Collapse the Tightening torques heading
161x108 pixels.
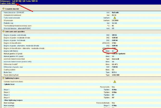[x=12, y=78]
